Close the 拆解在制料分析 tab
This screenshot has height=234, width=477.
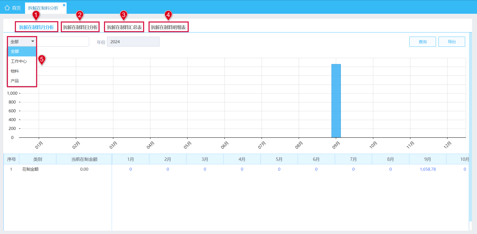click(x=64, y=5)
